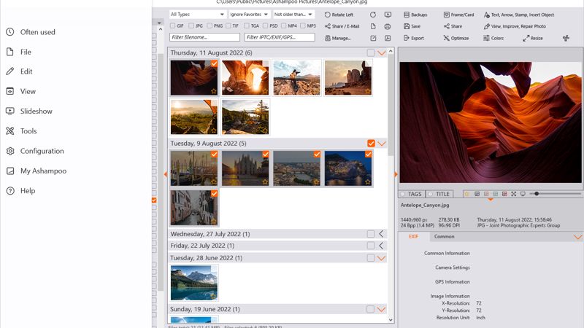Expand the Wednesday, 27 July 2022 group
584x328 pixels.
click(x=381, y=234)
